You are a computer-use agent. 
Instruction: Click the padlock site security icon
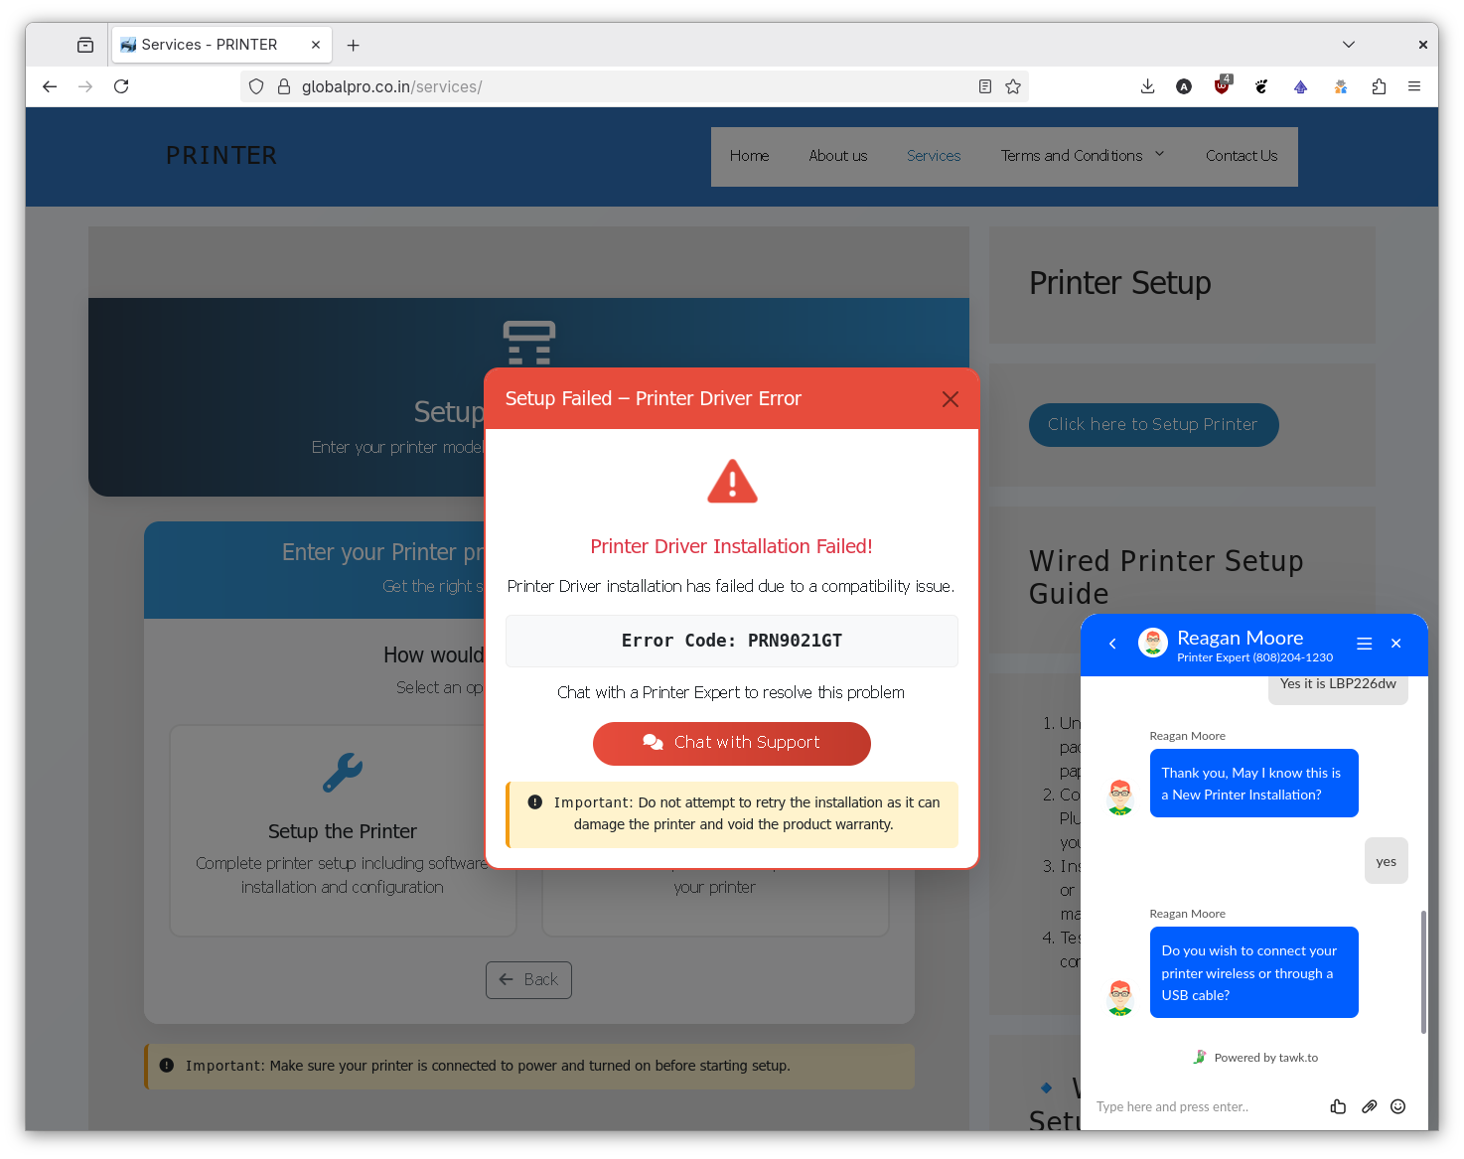284,86
